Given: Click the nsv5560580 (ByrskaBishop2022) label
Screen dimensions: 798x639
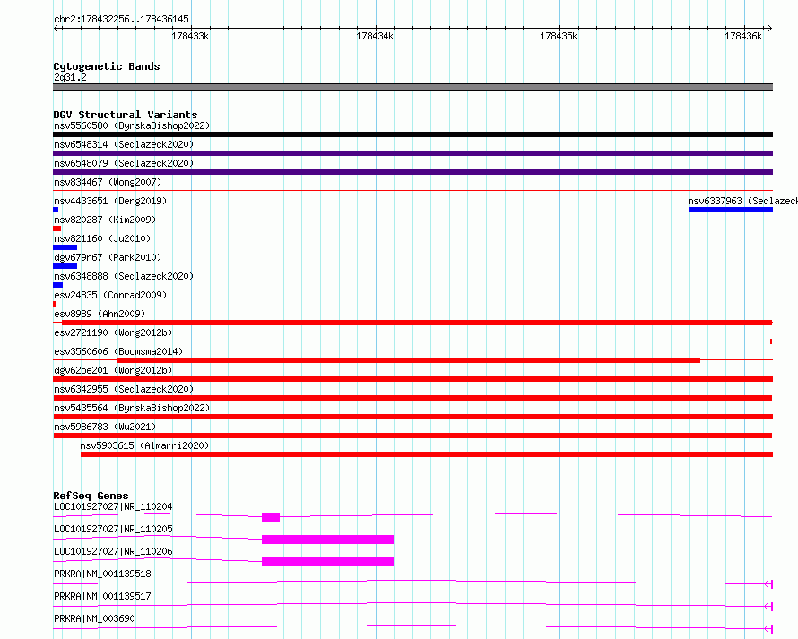Looking at the screenshot, I should (x=132, y=125).
